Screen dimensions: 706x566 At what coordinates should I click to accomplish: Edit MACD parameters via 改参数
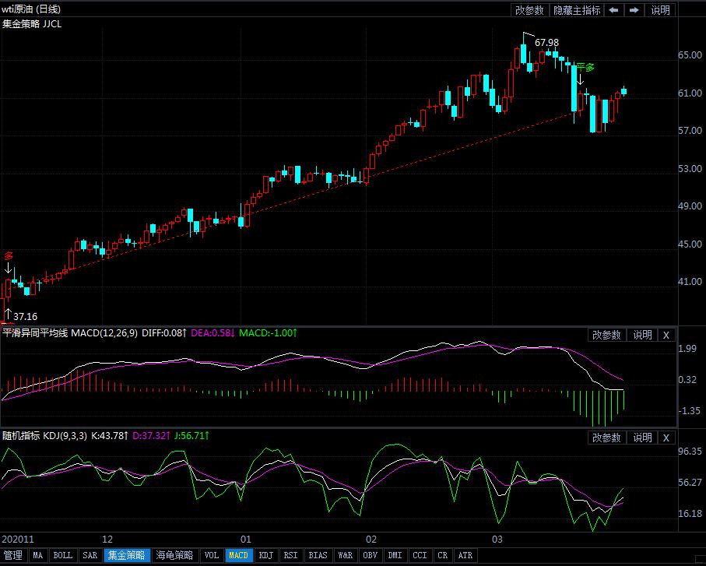point(607,335)
